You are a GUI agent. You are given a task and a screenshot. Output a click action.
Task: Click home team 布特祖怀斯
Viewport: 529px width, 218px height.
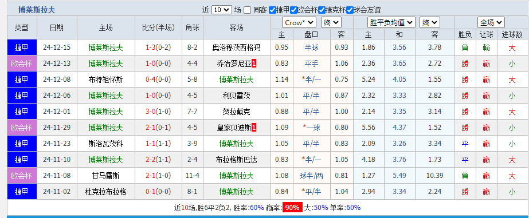[x=106, y=80]
